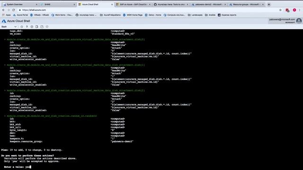Click the browser back arrow

pyautogui.click(x=3, y=10)
